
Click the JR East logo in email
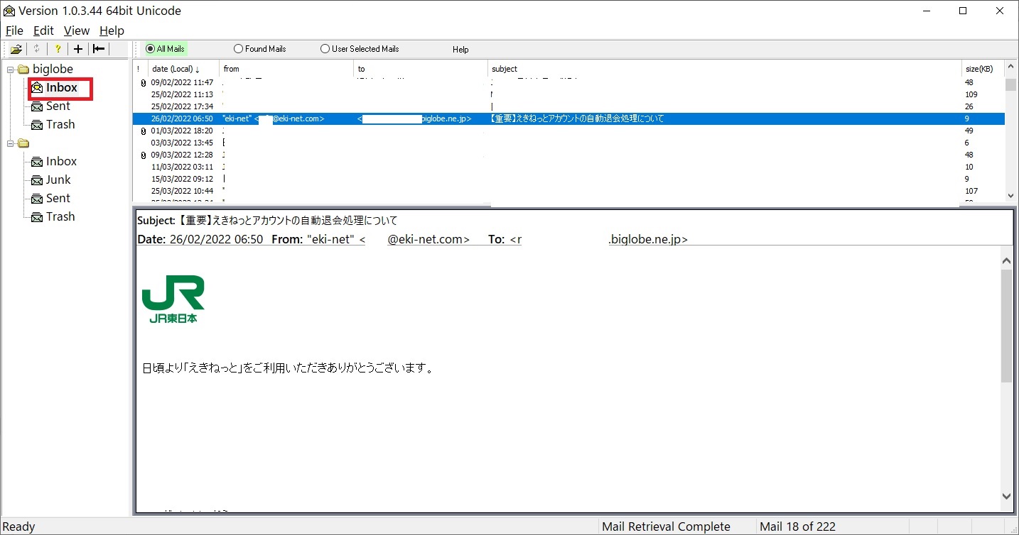coord(173,299)
